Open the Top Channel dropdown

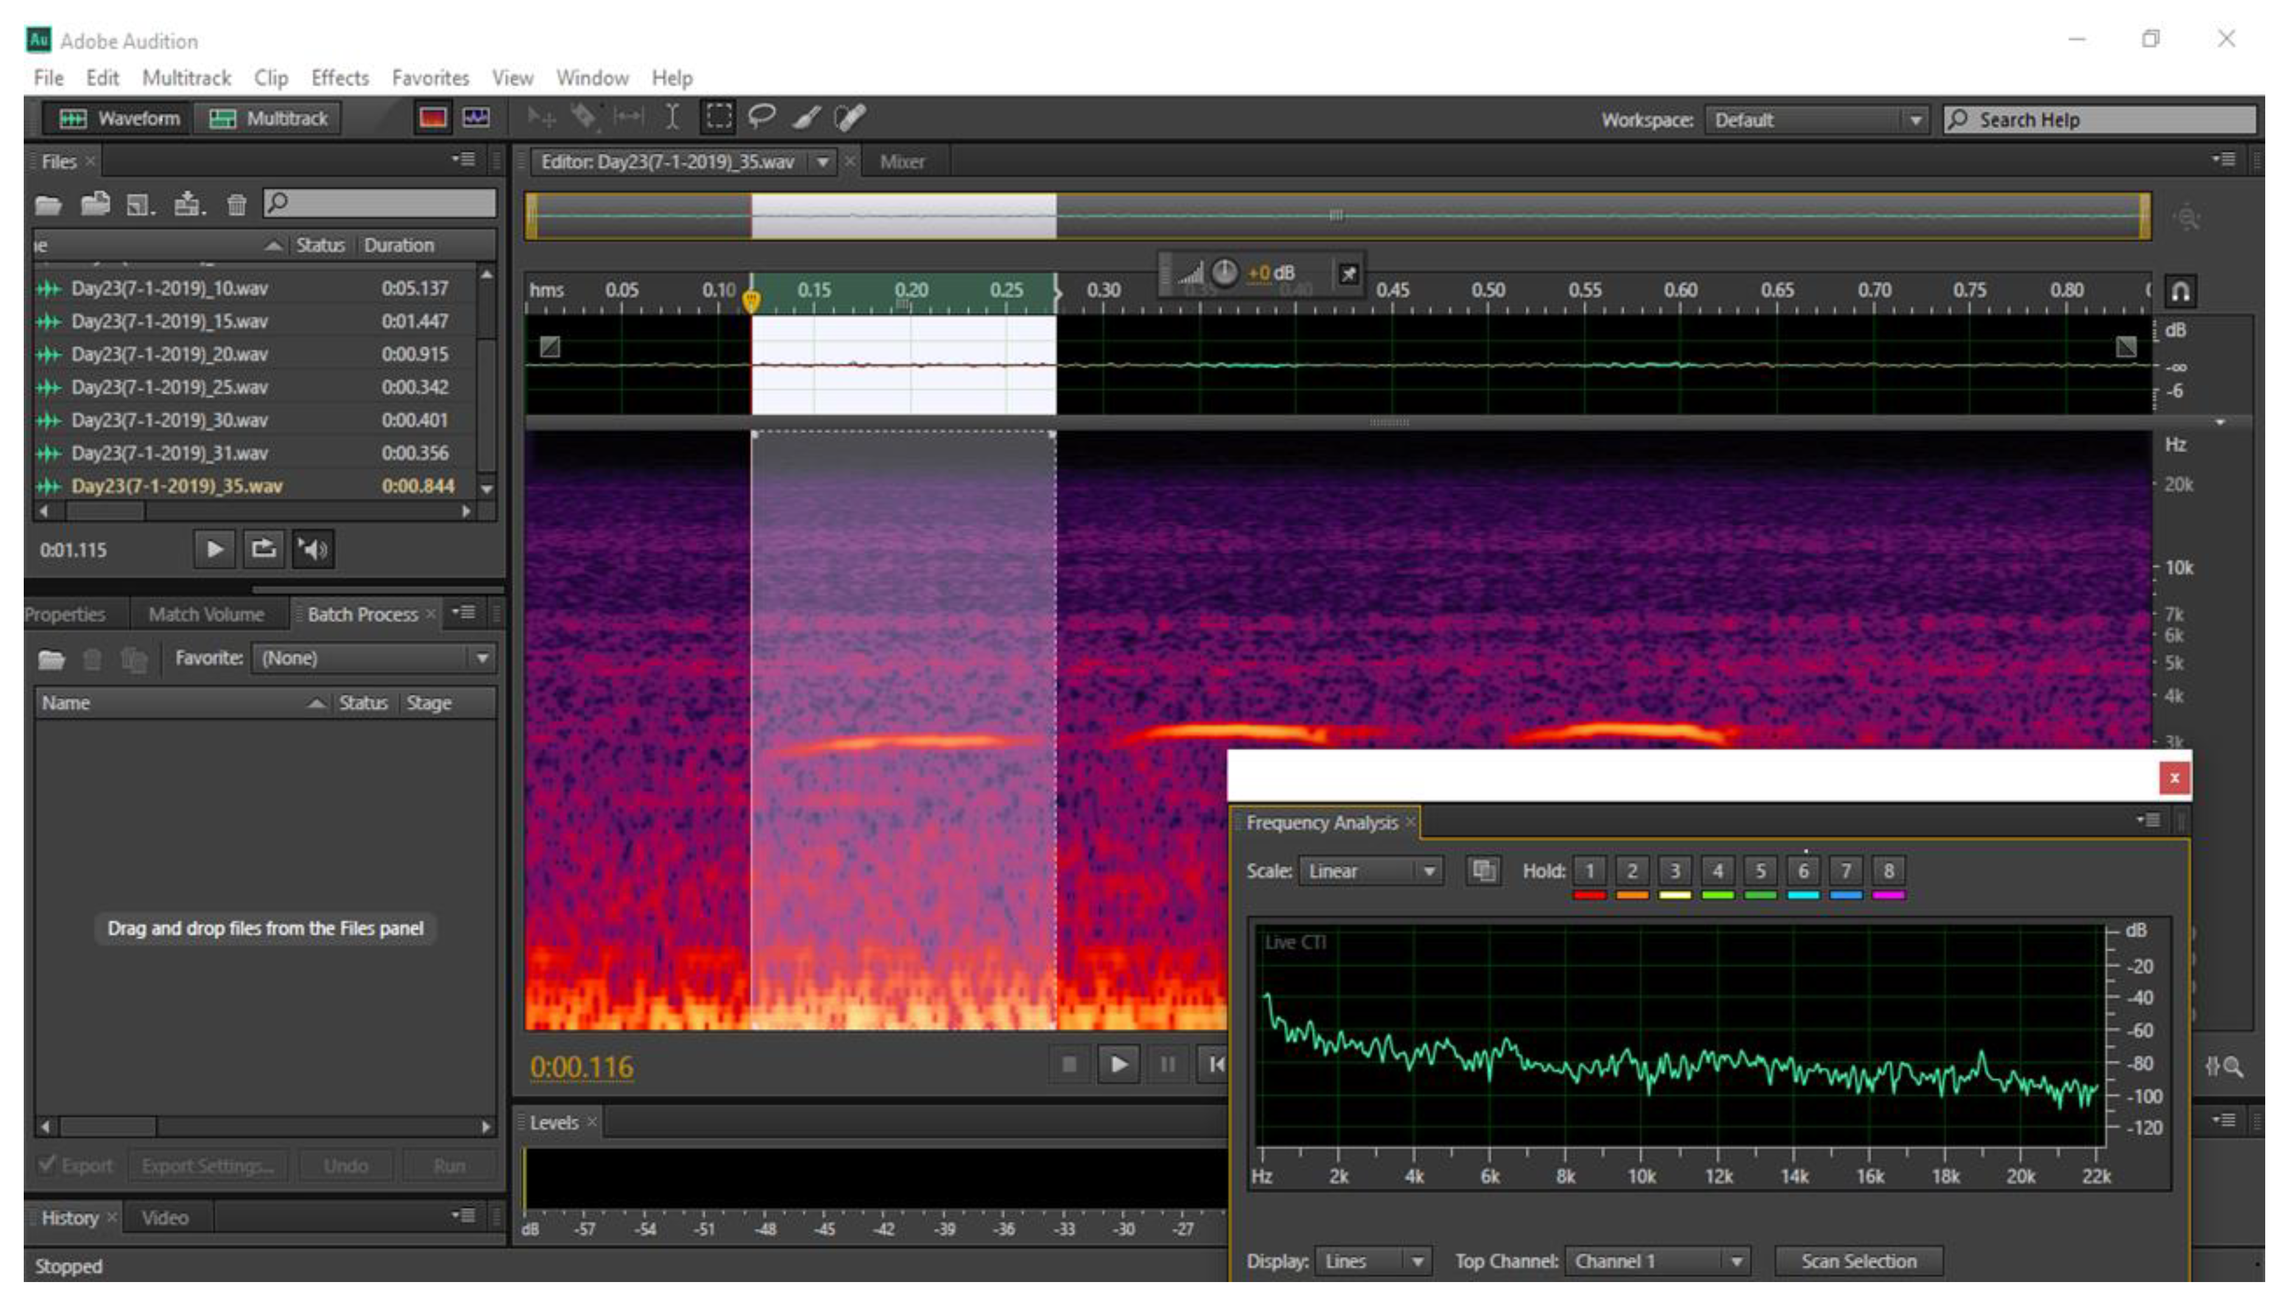[1657, 1261]
